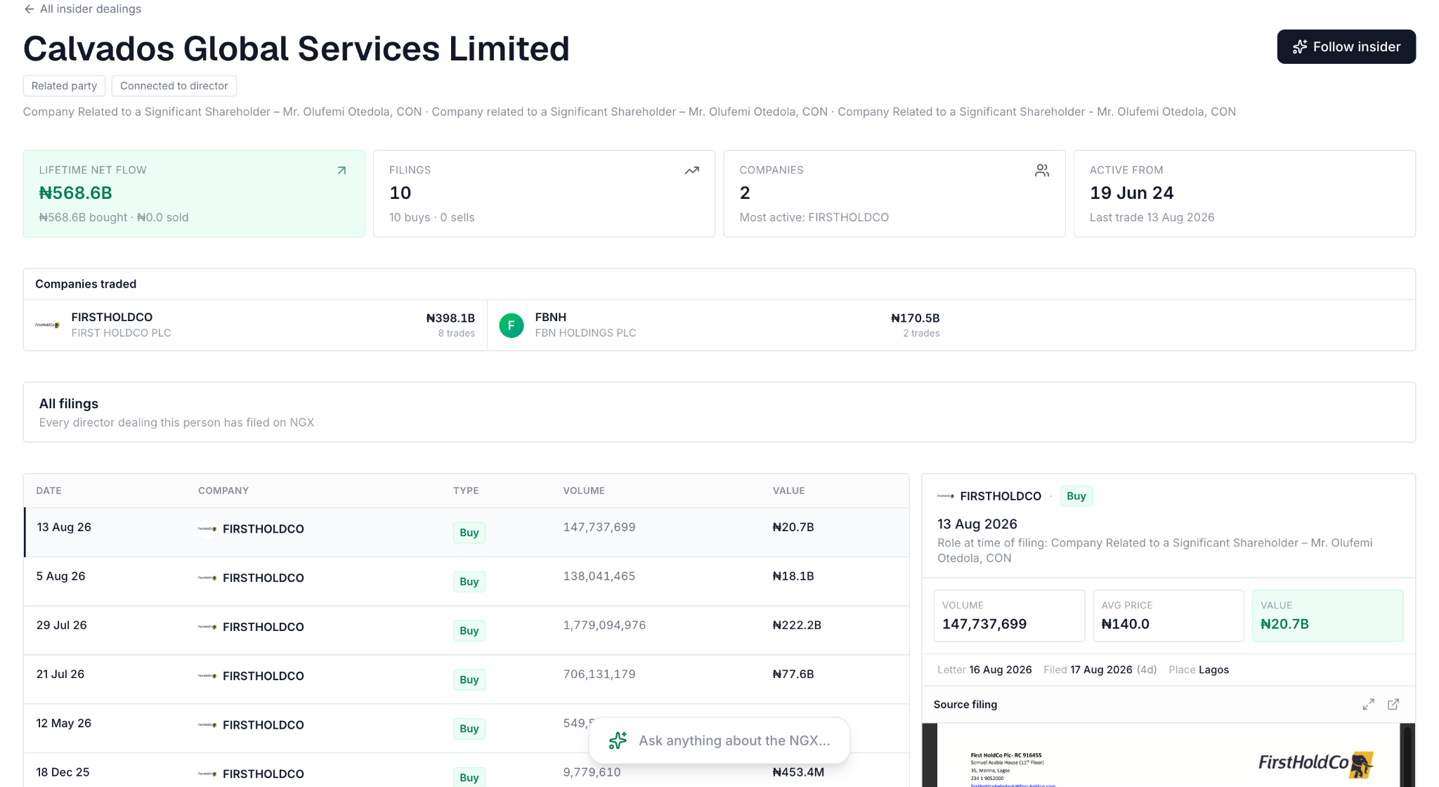Open the Lifetime Net Flow arrow icon
The height and width of the screenshot is (787, 1439).
click(x=341, y=170)
